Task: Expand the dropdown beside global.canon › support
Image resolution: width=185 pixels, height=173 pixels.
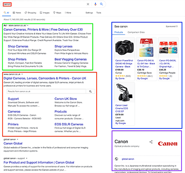Action: point(26,158)
